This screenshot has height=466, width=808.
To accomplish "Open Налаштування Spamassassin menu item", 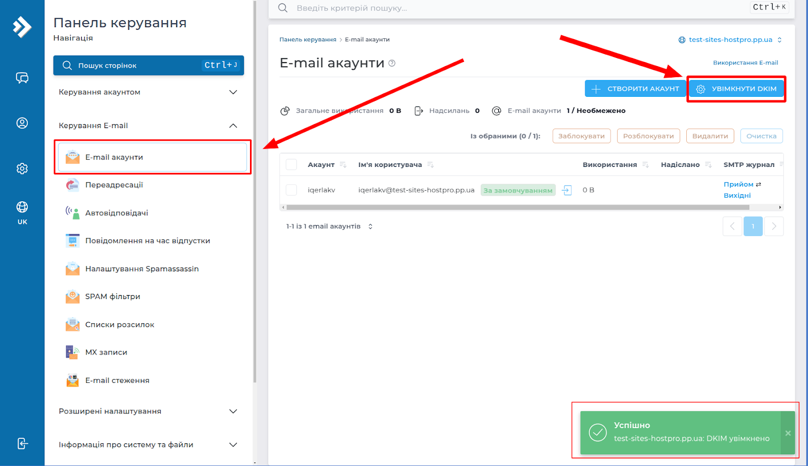I will coord(142,269).
